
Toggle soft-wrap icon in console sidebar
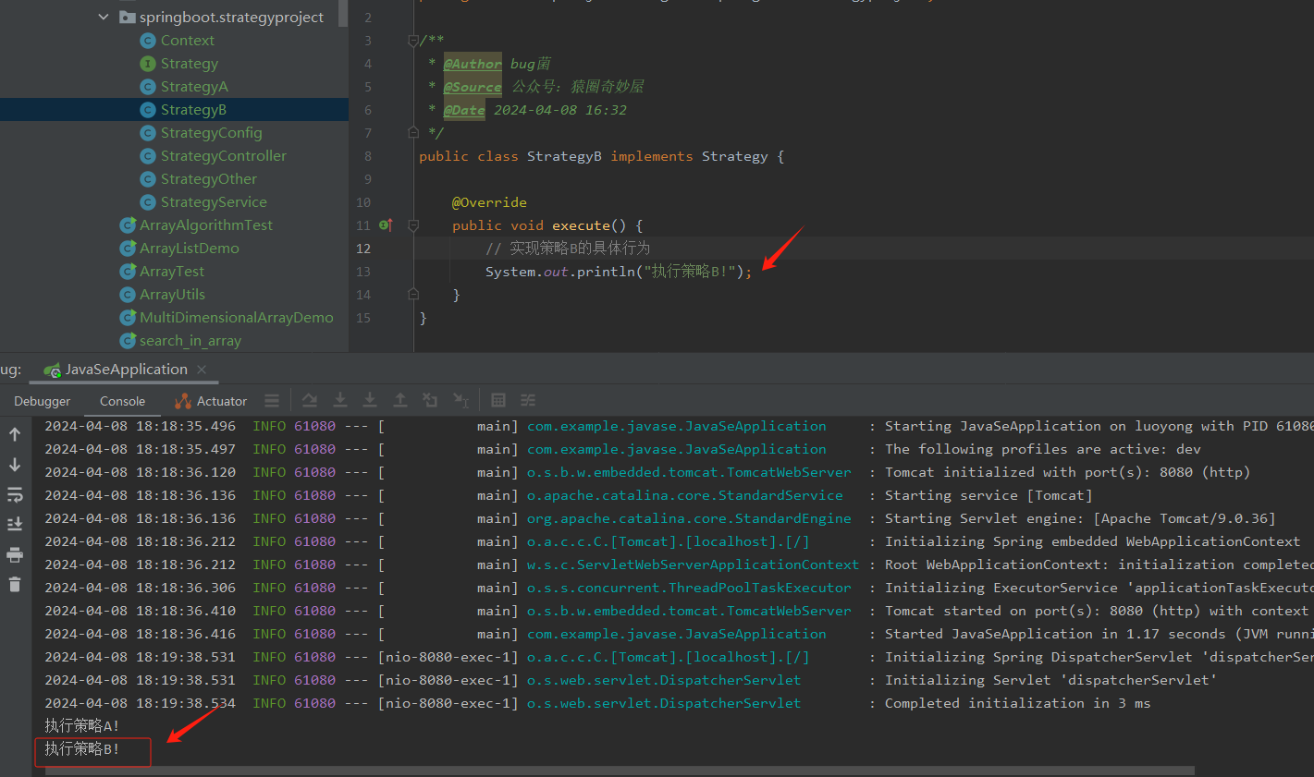15,494
